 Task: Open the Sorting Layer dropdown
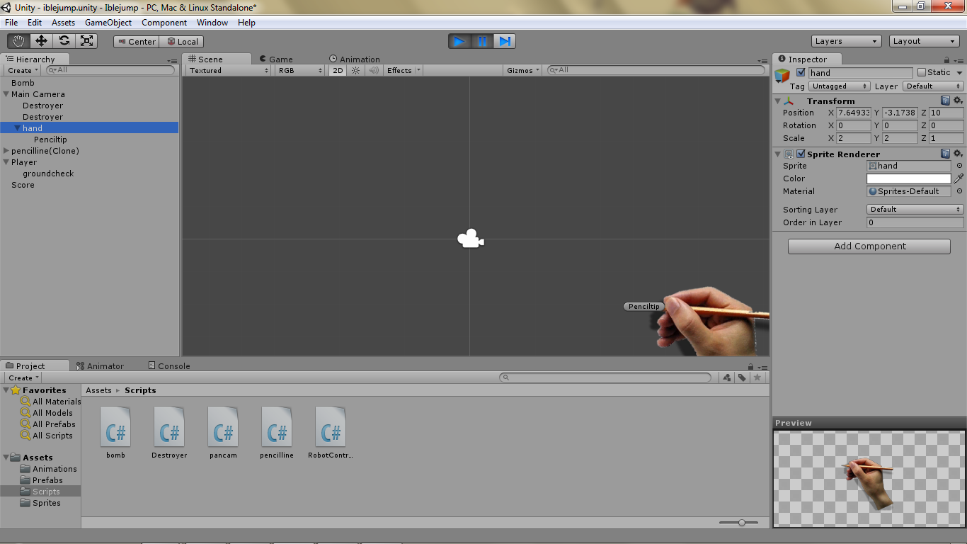click(x=915, y=210)
